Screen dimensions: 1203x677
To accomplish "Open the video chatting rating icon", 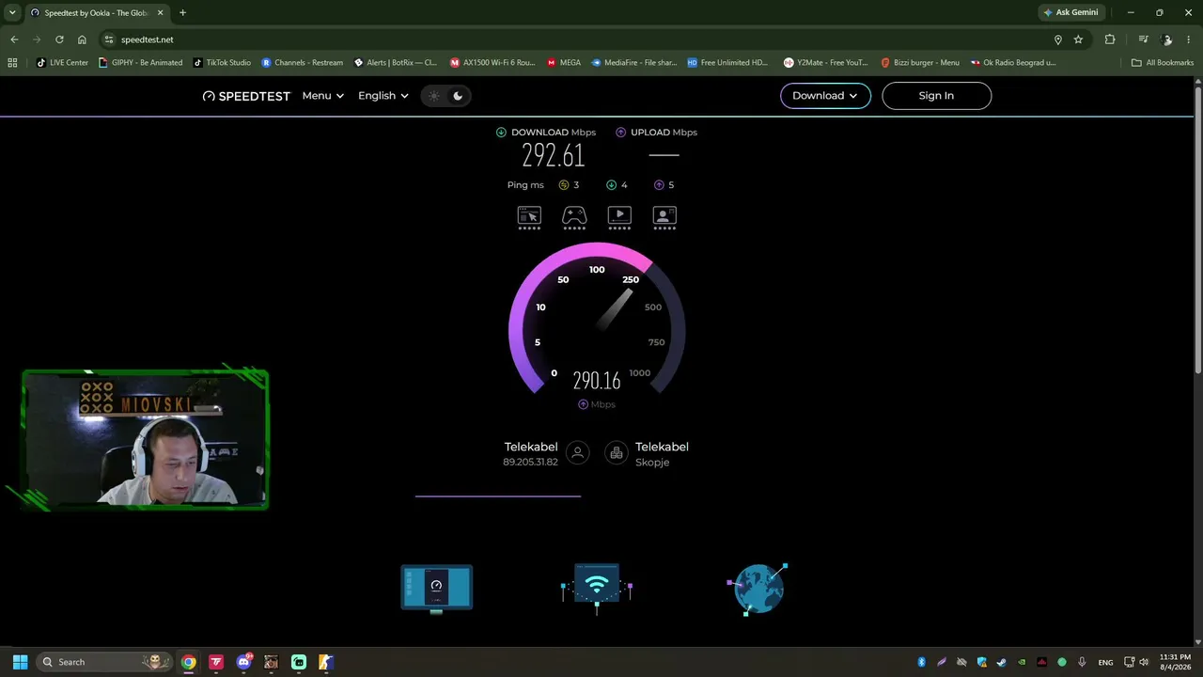I will pyautogui.click(x=664, y=216).
